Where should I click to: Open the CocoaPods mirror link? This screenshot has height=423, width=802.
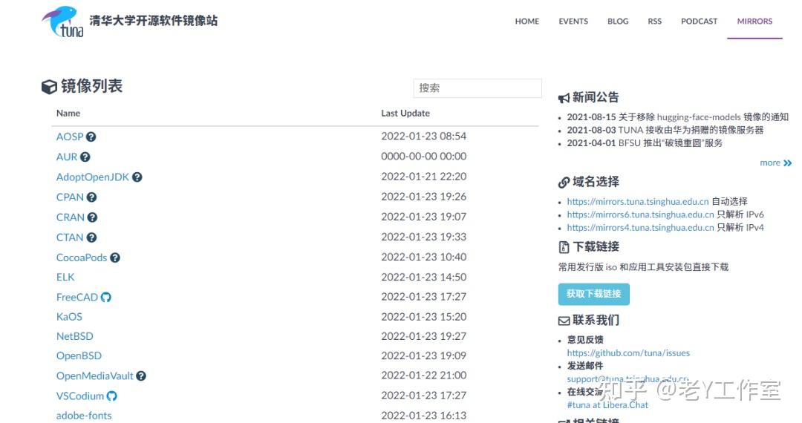tap(82, 258)
